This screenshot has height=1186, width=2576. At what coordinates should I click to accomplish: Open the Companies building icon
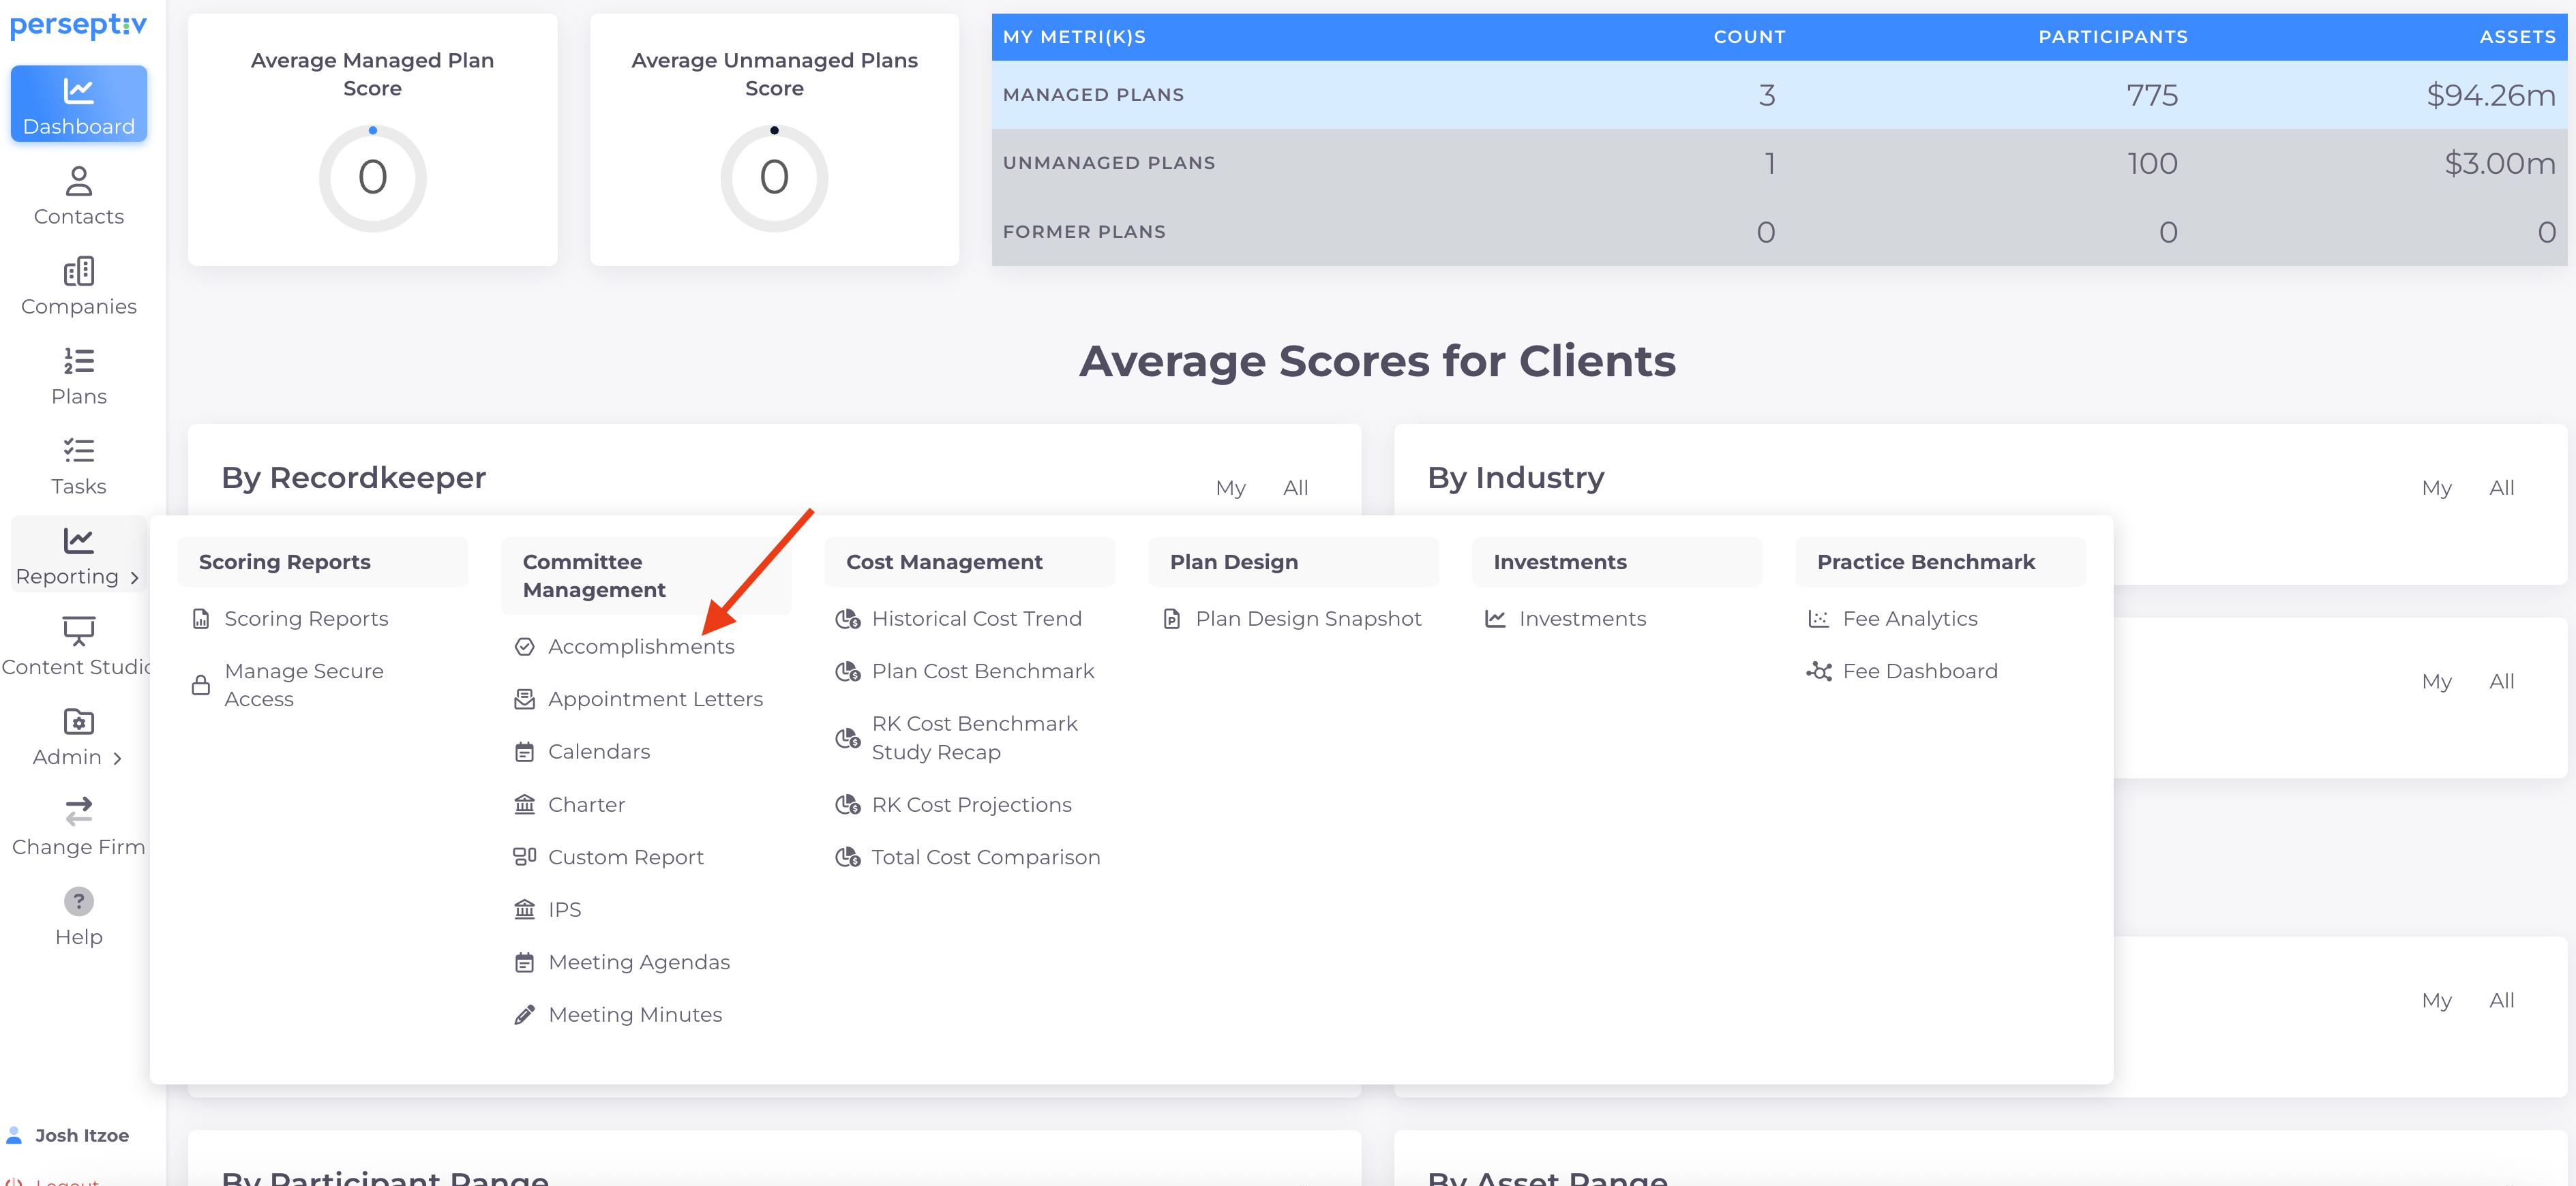(78, 271)
